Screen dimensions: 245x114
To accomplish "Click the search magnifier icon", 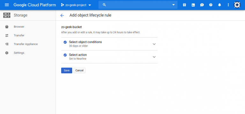I will 104,5.
